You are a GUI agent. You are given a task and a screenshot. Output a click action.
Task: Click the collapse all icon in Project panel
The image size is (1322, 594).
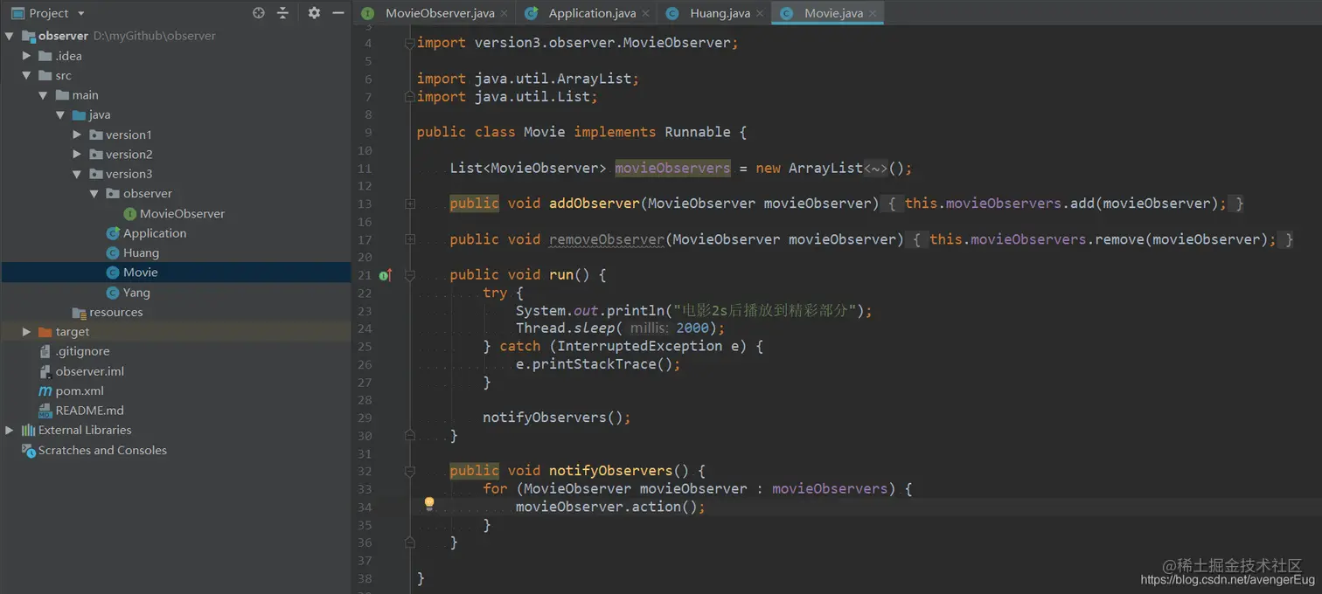point(282,13)
